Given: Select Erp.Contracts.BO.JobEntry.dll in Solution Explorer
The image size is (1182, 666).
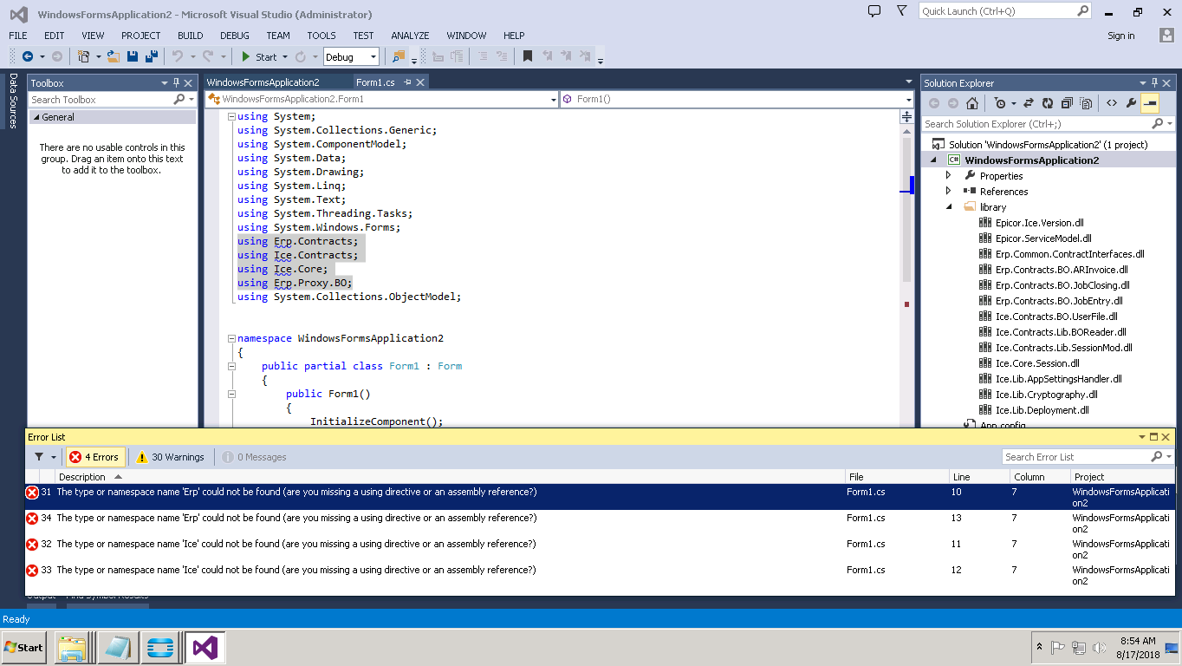Looking at the screenshot, I should pos(1059,301).
